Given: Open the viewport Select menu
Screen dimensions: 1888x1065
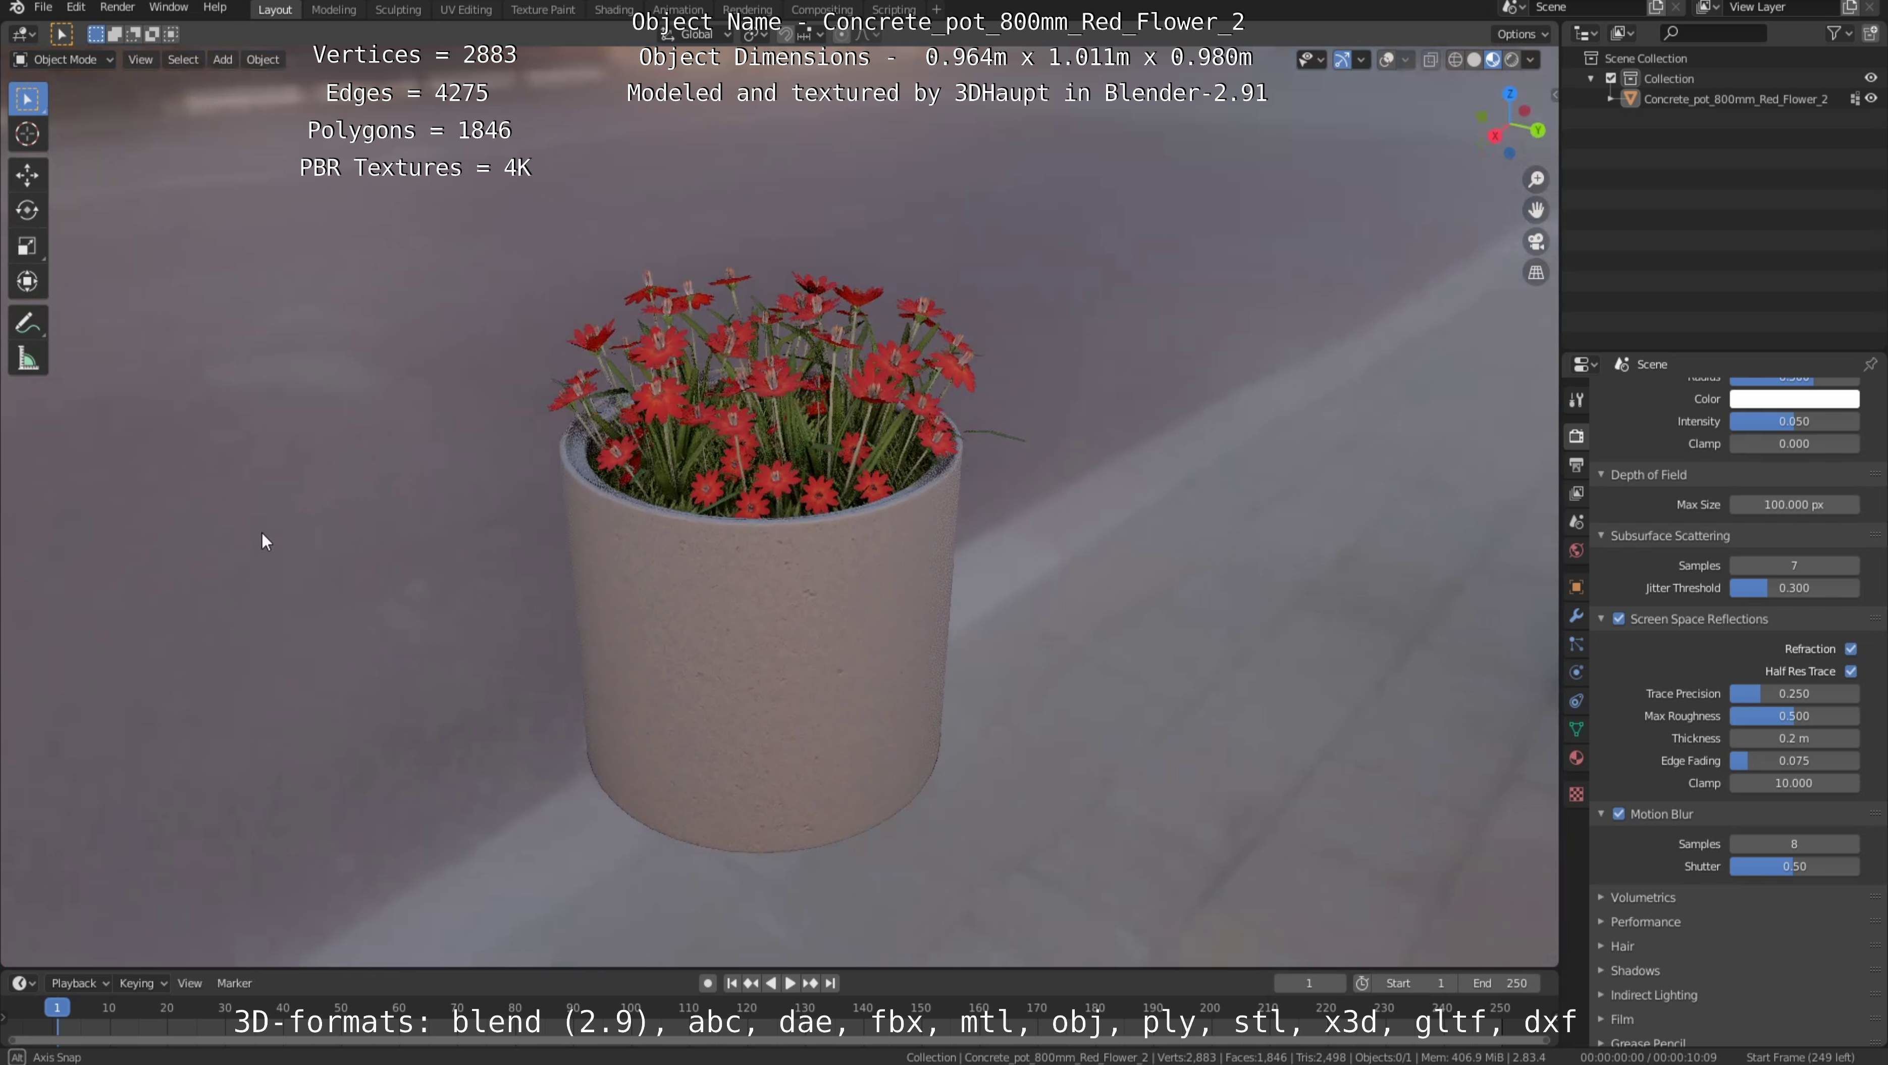Looking at the screenshot, I should pos(183,60).
